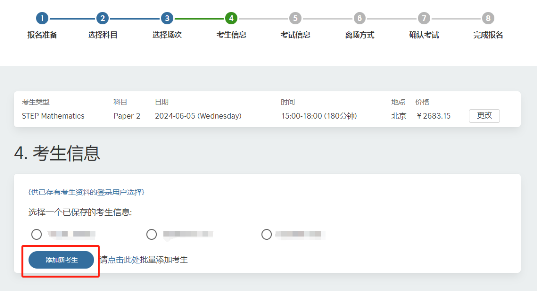Click step 8 circle 完成报名
This screenshot has width=537, height=291.
pos(488,18)
